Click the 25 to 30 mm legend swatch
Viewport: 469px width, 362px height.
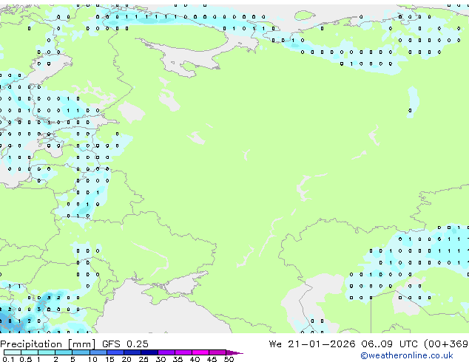[x=149, y=352]
